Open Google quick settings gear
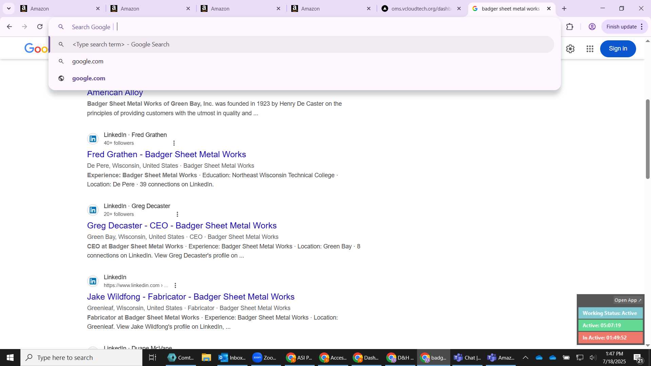 570,49
